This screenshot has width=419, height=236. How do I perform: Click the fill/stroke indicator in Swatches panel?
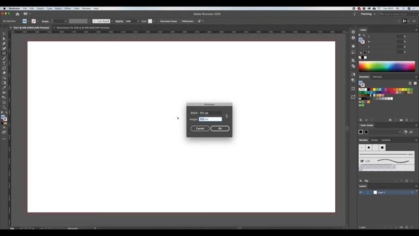(x=361, y=83)
